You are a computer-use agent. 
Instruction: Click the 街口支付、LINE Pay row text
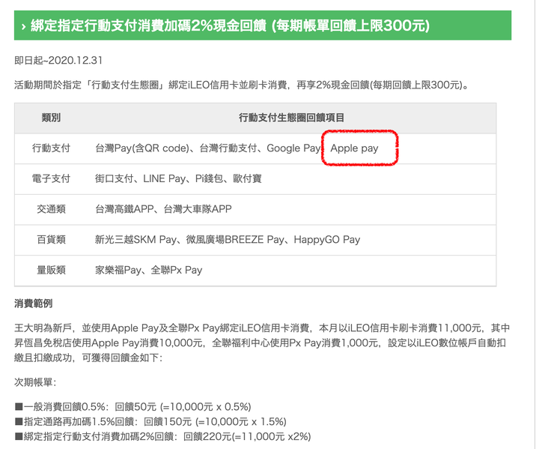point(178,178)
